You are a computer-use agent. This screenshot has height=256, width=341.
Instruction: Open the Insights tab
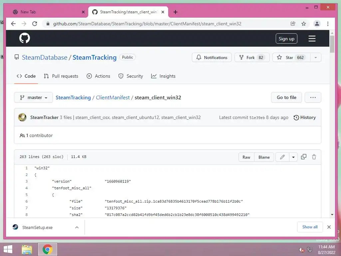coord(163,76)
